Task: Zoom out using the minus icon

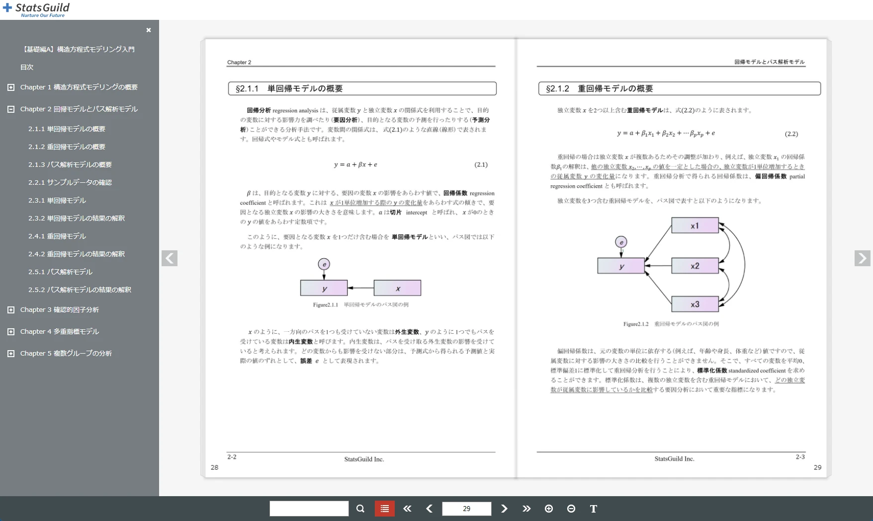Action: click(x=571, y=509)
